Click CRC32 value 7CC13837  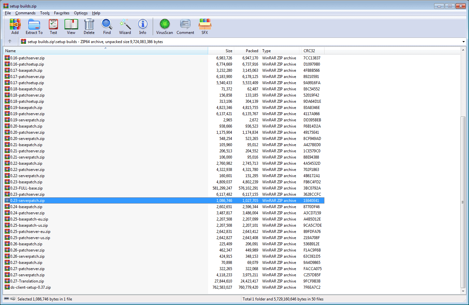click(312, 58)
